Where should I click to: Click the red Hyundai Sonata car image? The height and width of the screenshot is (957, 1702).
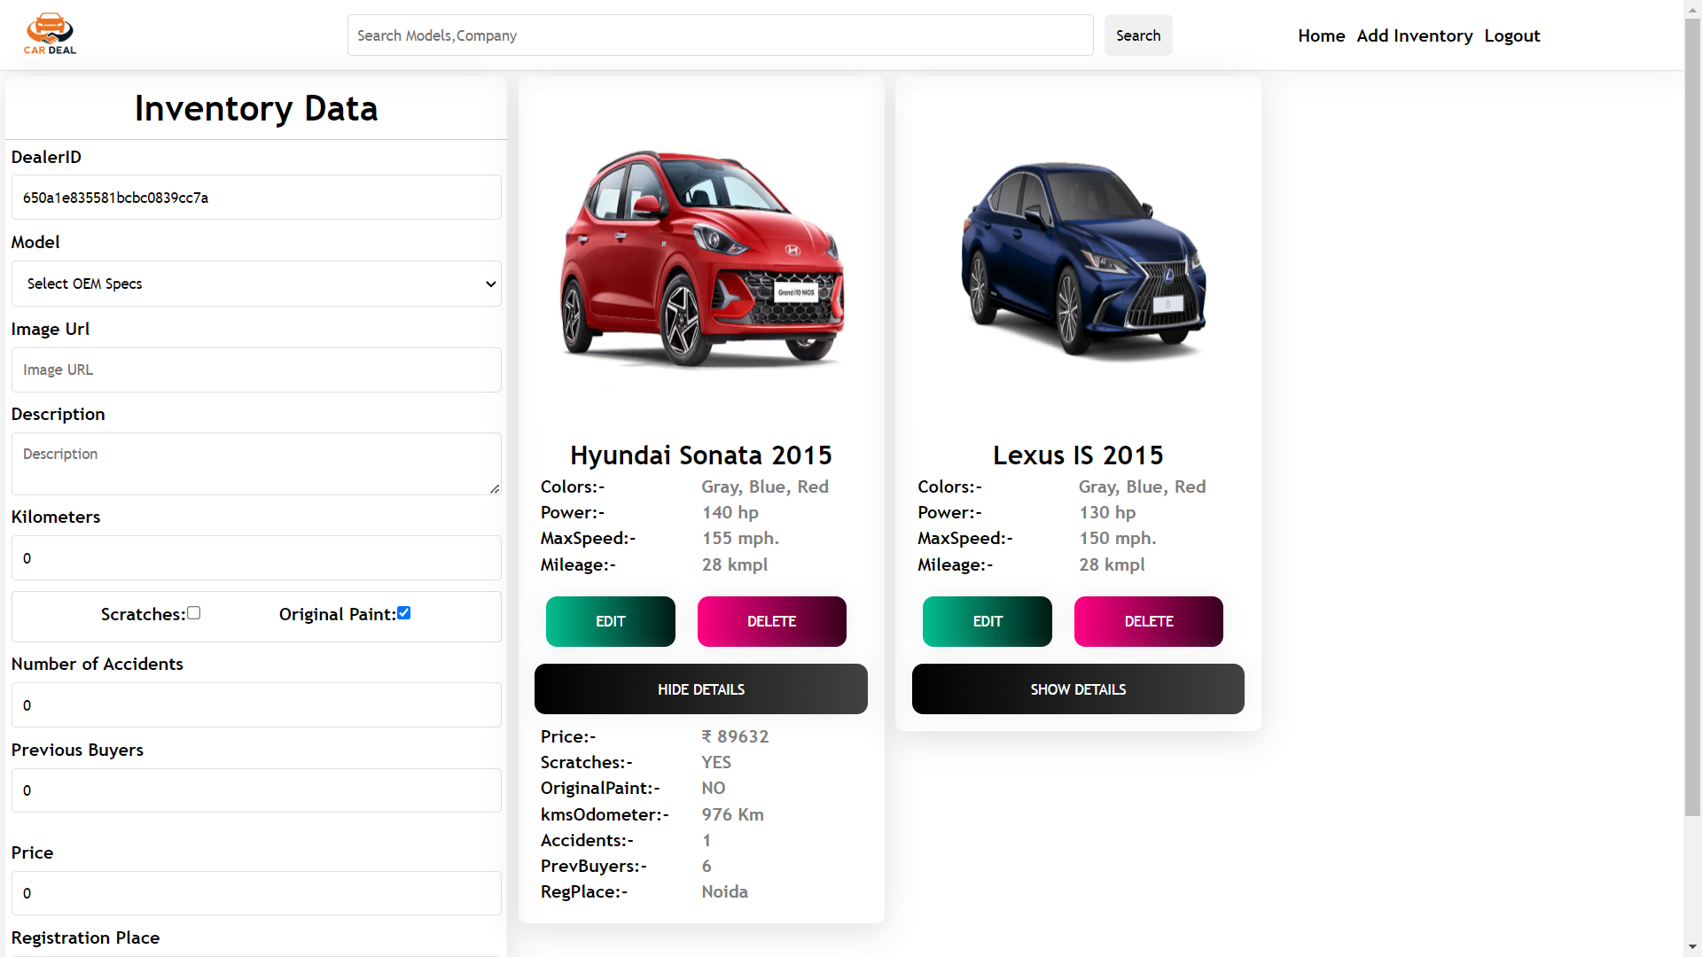[701, 258]
